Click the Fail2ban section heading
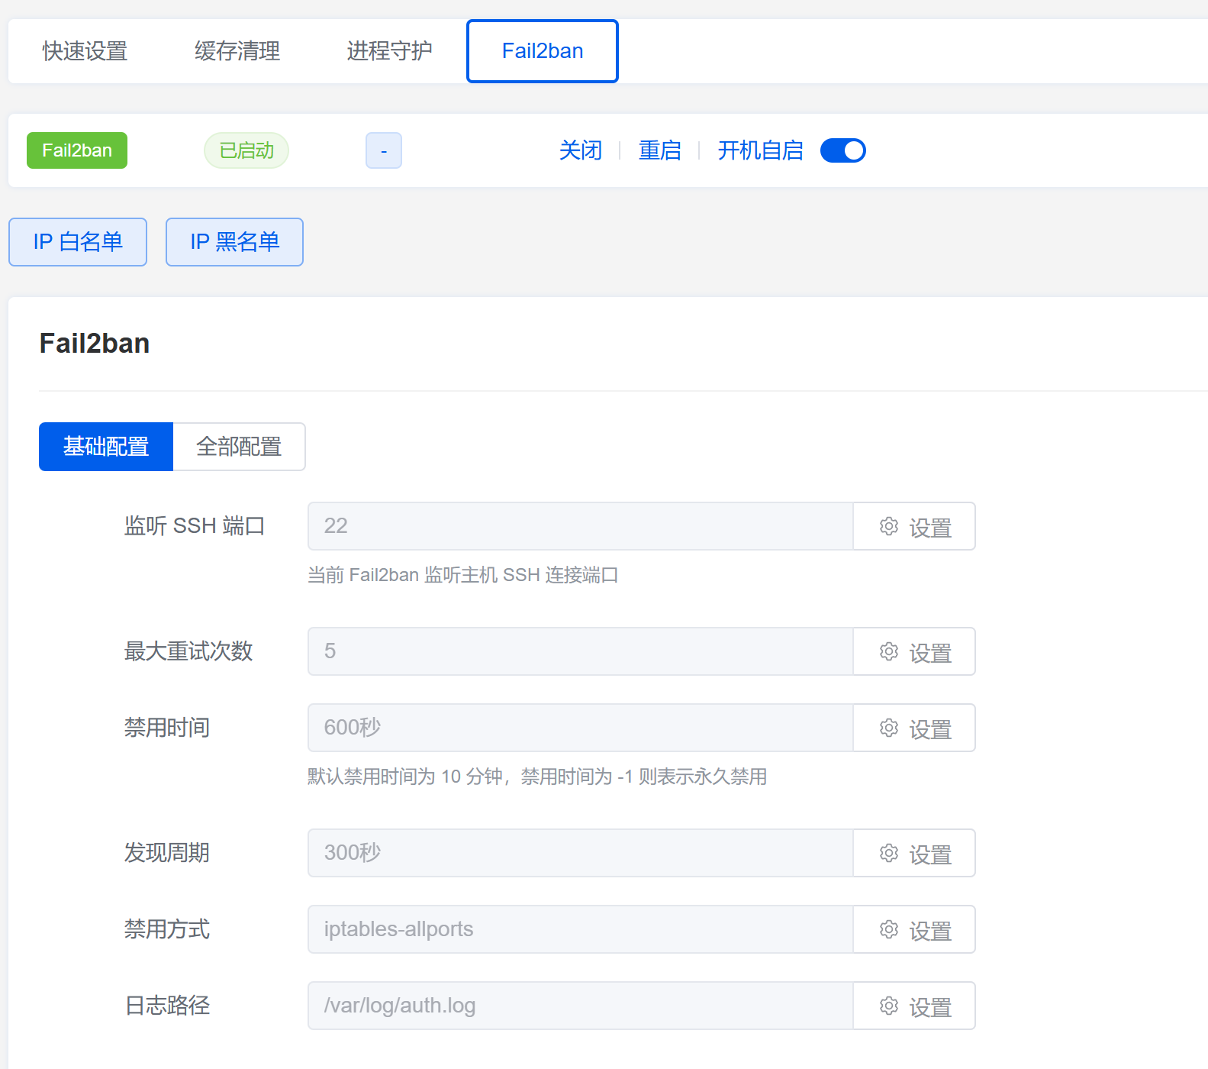The height and width of the screenshot is (1069, 1208). point(95,344)
